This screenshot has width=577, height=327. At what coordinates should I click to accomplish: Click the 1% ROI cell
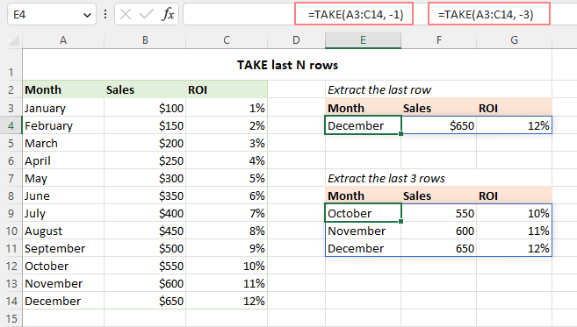[227, 108]
